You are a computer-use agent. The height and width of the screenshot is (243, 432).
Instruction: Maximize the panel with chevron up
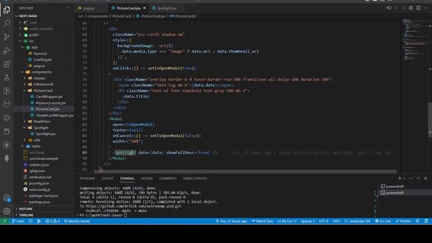coord(418,178)
